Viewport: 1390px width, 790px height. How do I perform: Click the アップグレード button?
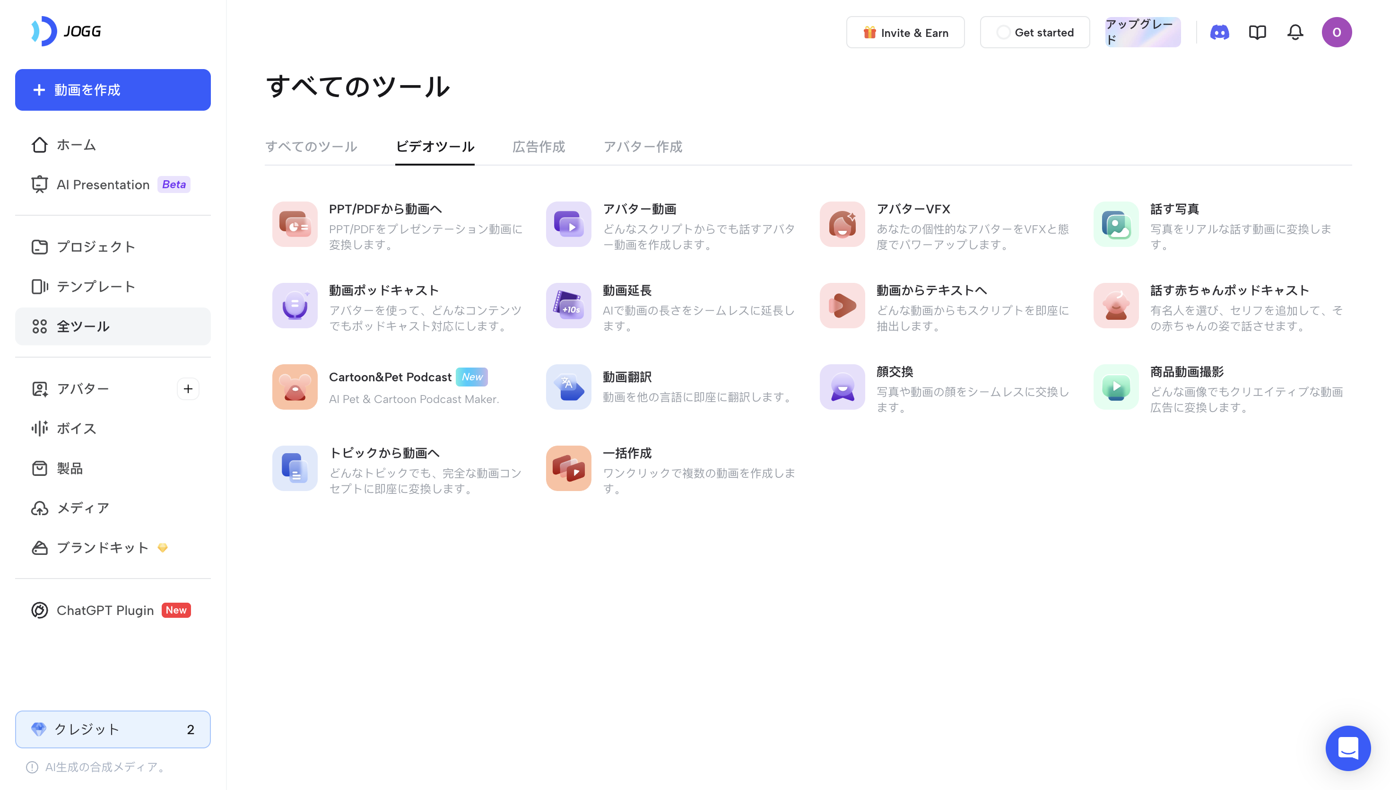tap(1143, 32)
